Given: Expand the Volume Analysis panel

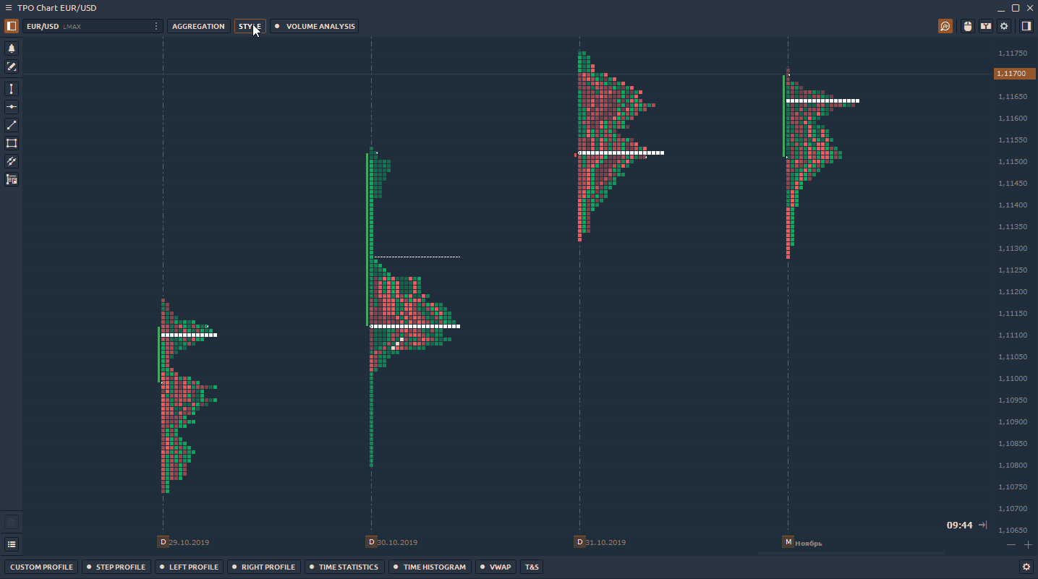Looking at the screenshot, I should click(315, 26).
